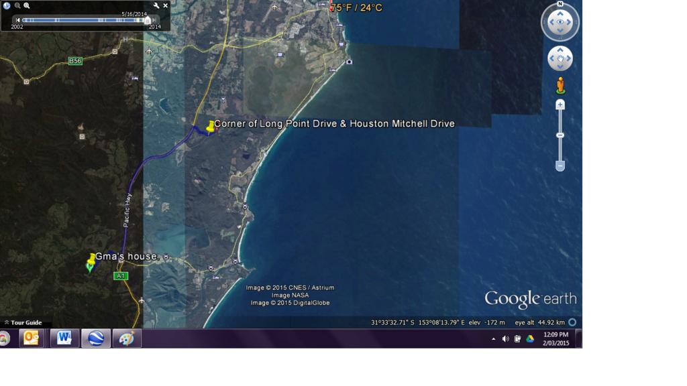This screenshot has height=386, width=687.
Task: Click the volume icon in system tray
Action: pos(505,339)
